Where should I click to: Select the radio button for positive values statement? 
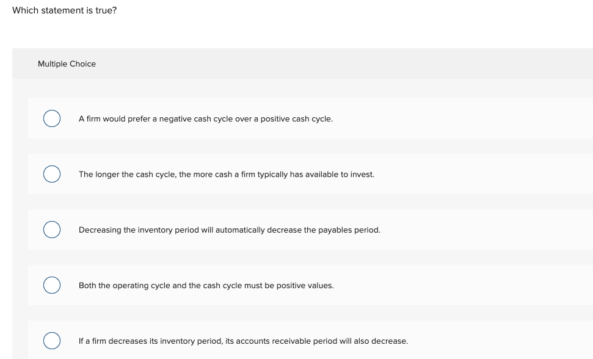(52, 285)
